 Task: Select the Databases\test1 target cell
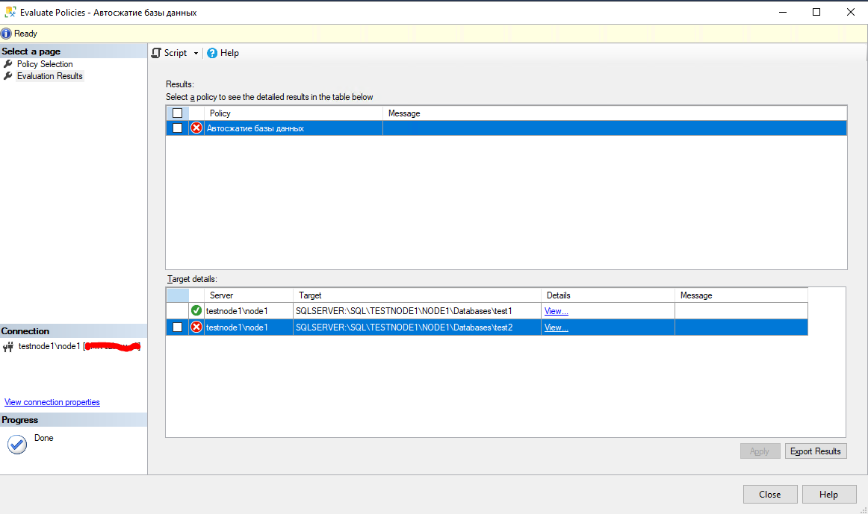click(417, 310)
